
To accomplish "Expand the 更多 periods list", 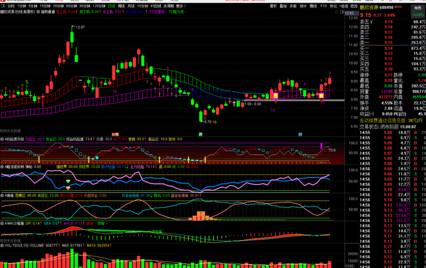I will (181, 6).
